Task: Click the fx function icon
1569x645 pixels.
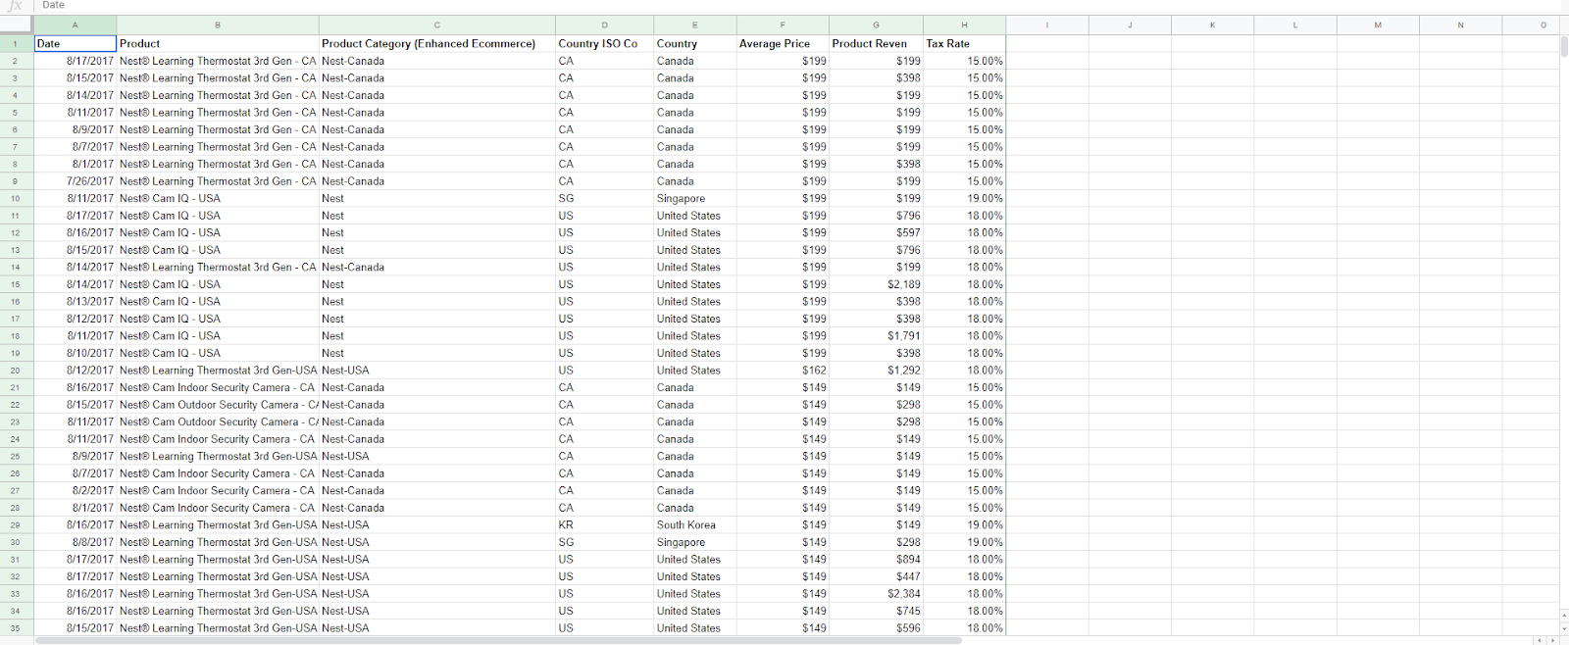Action: click(15, 6)
